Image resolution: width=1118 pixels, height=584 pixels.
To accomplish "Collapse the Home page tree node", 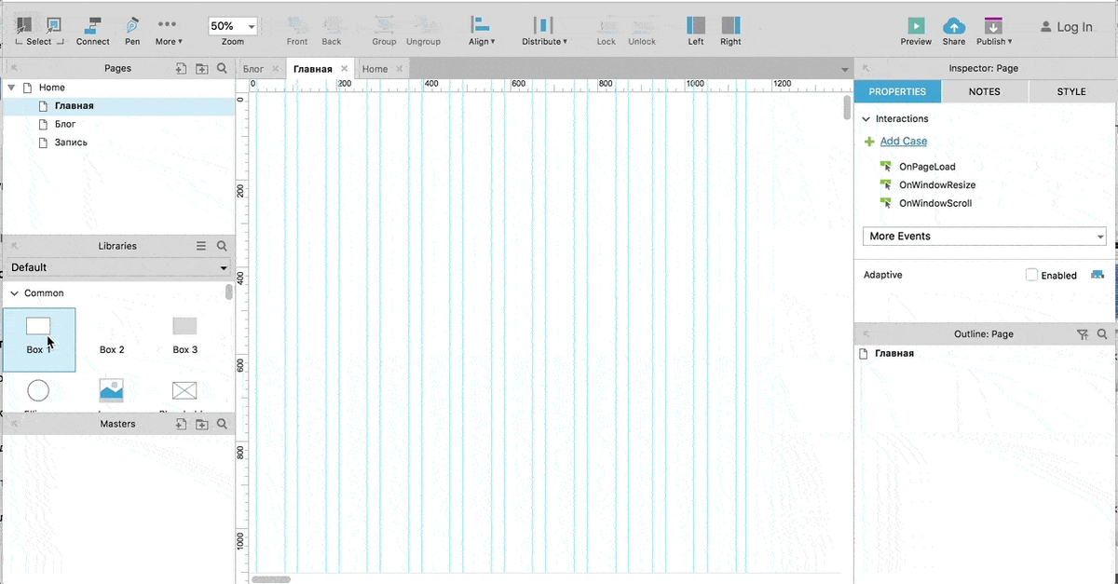I will [11, 88].
